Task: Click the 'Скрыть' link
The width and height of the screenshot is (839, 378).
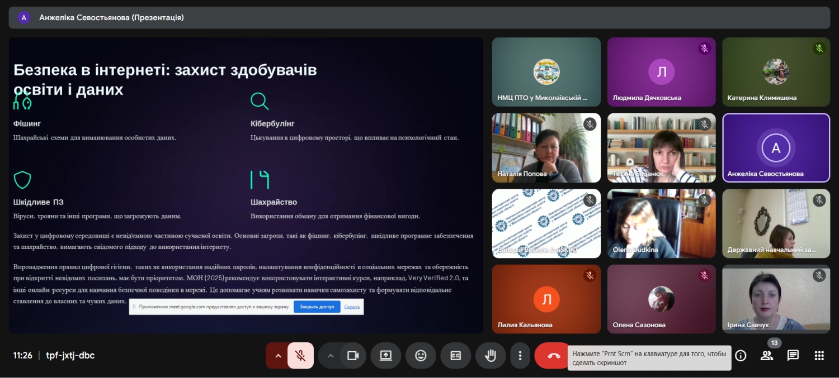Action: (352, 307)
